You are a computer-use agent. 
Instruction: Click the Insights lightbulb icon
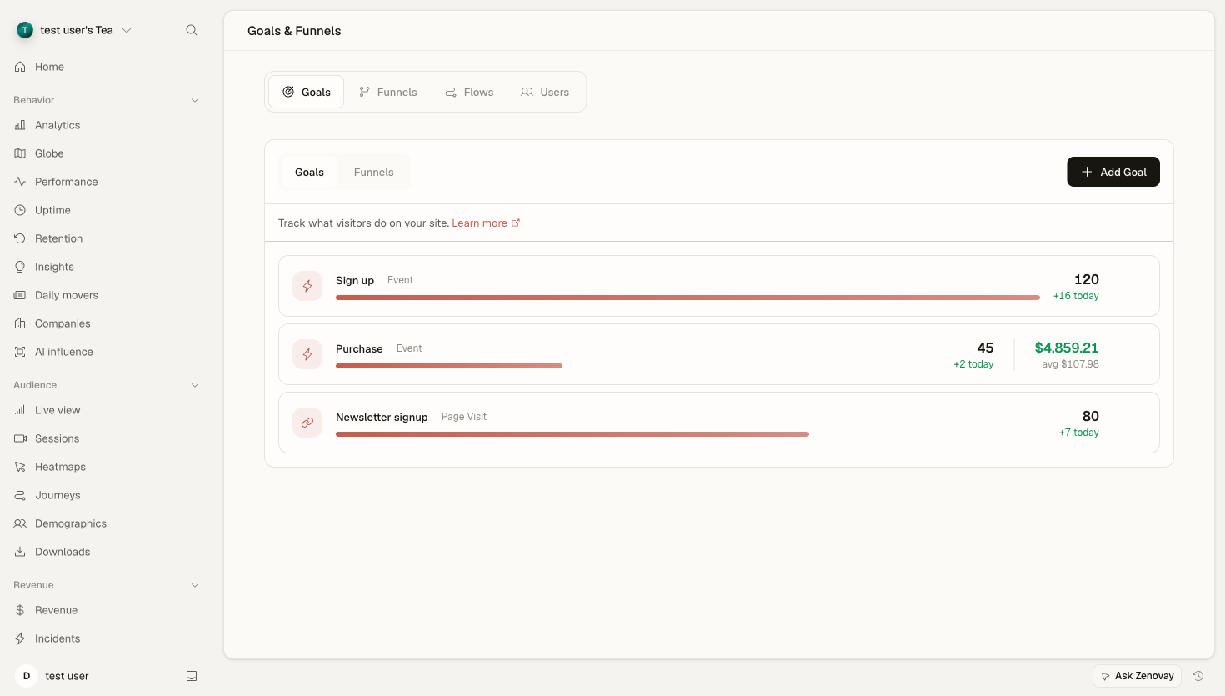20,267
